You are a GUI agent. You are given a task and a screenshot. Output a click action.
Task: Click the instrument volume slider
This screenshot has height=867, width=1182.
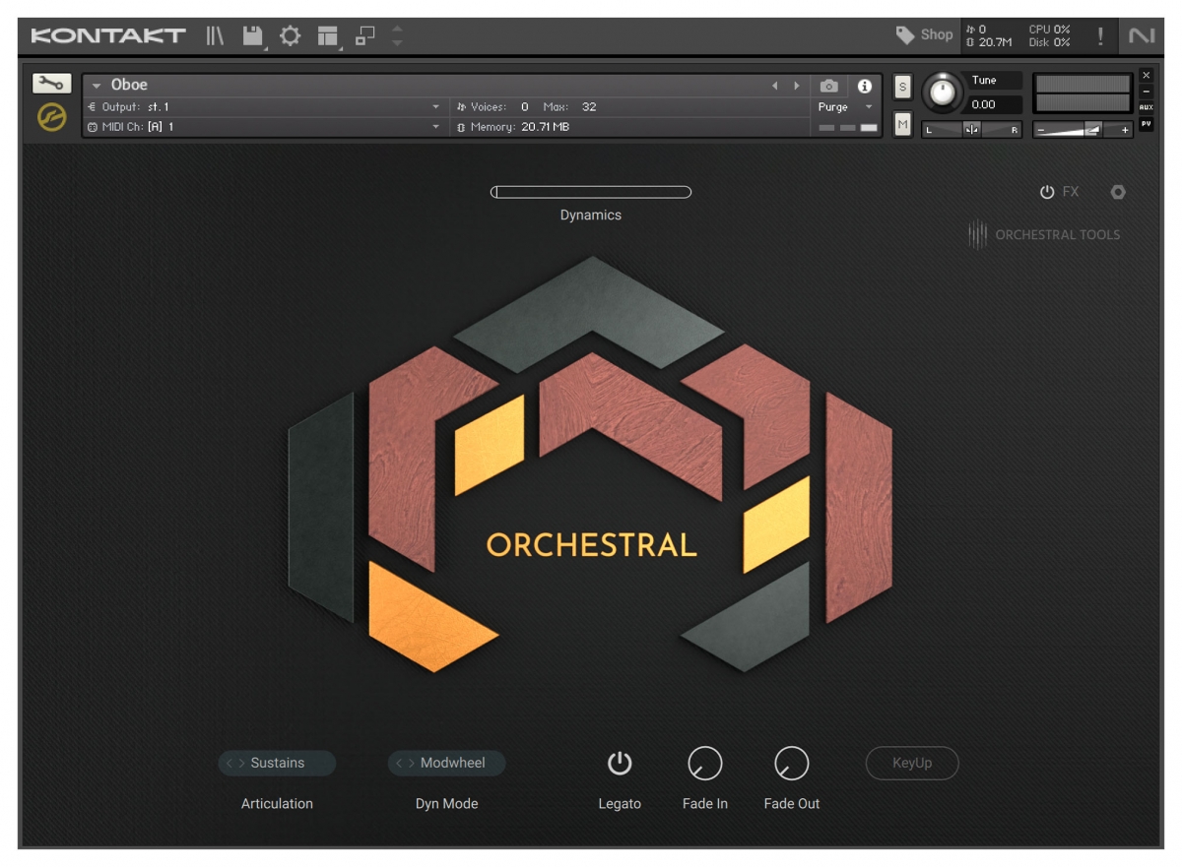pos(1083,130)
